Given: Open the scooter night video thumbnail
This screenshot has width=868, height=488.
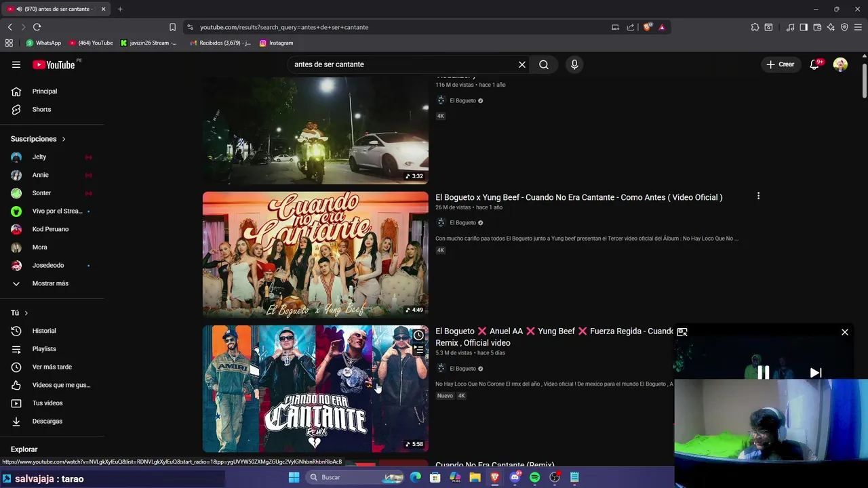Looking at the screenshot, I should click(315, 130).
